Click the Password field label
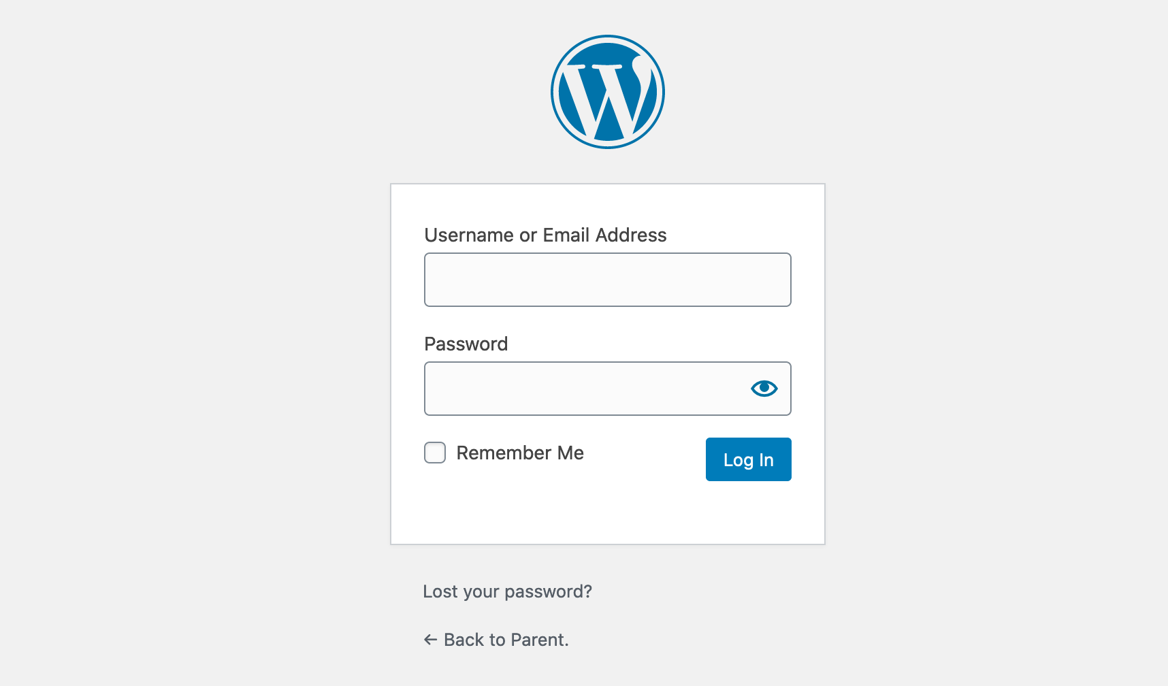 click(466, 344)
